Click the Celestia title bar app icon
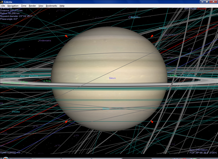The image size is (218, 159). [2, 2]
